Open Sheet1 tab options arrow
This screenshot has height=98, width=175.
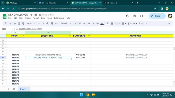pos(28,89)
